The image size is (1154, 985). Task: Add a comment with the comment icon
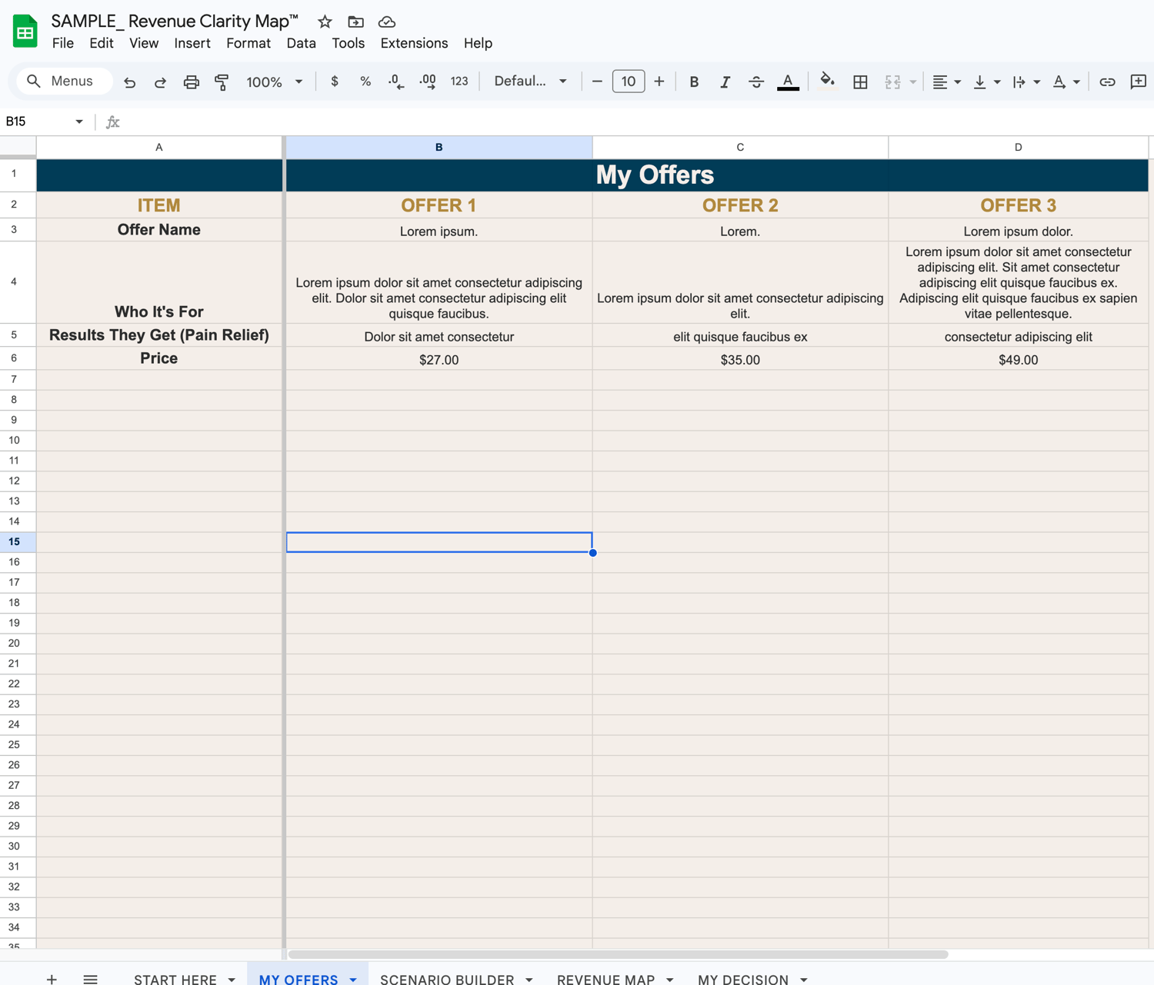pos(1139,82)
